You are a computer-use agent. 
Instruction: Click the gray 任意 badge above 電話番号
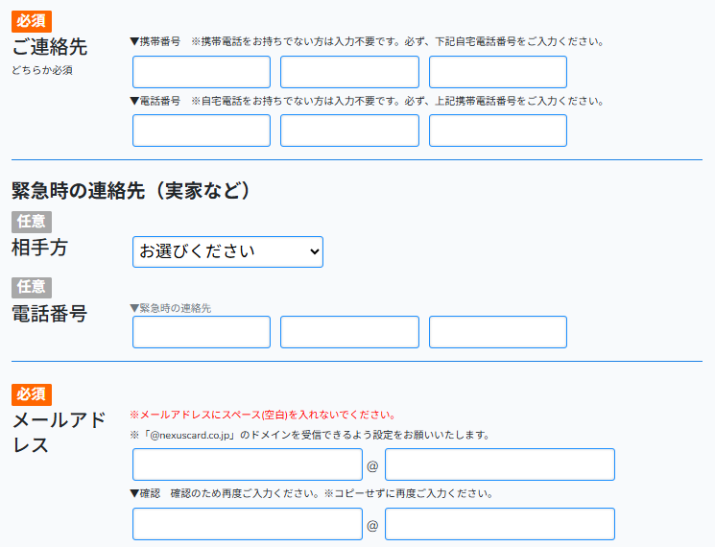click(32, 287)
